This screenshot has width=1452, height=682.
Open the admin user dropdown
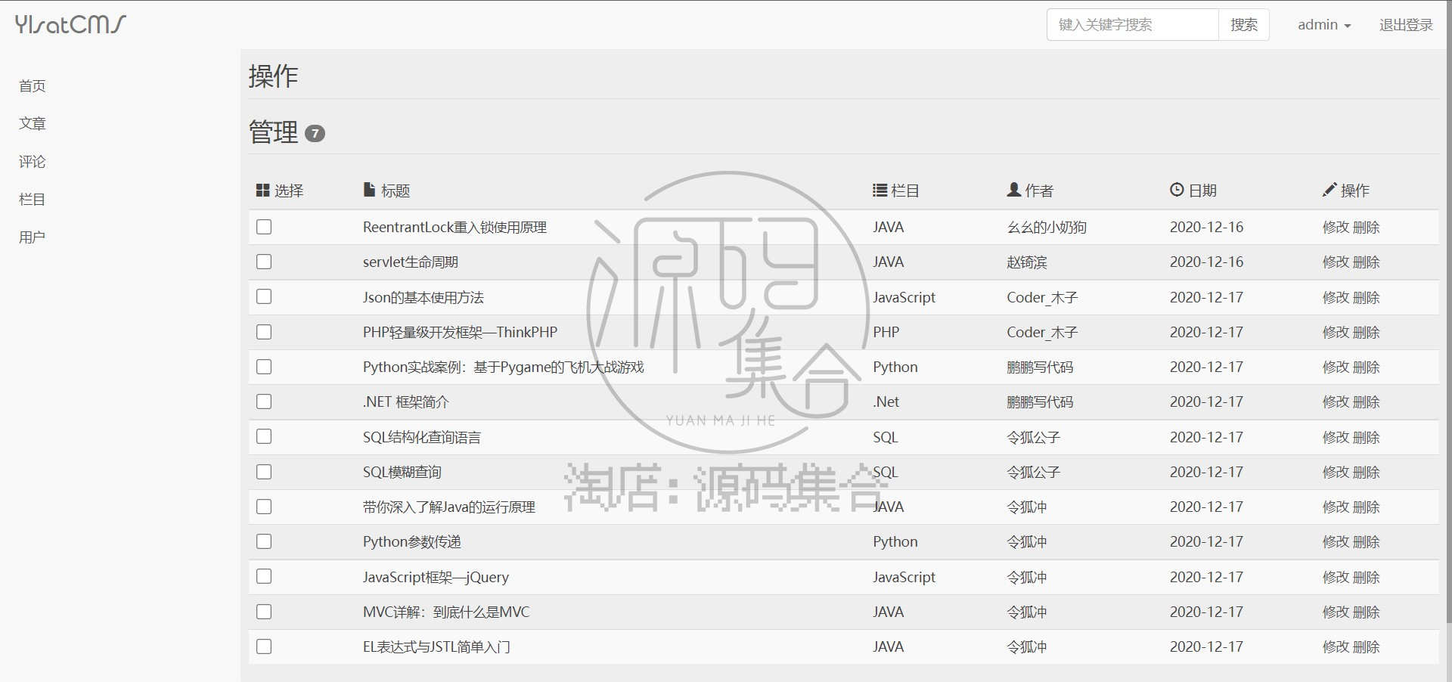click(1324, 25)
